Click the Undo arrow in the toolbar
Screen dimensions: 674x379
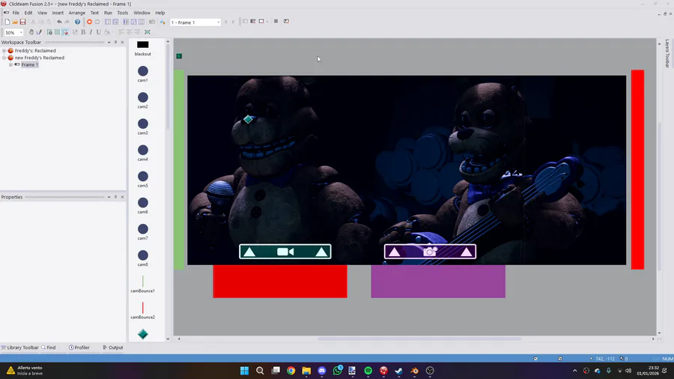coord(59,22)
